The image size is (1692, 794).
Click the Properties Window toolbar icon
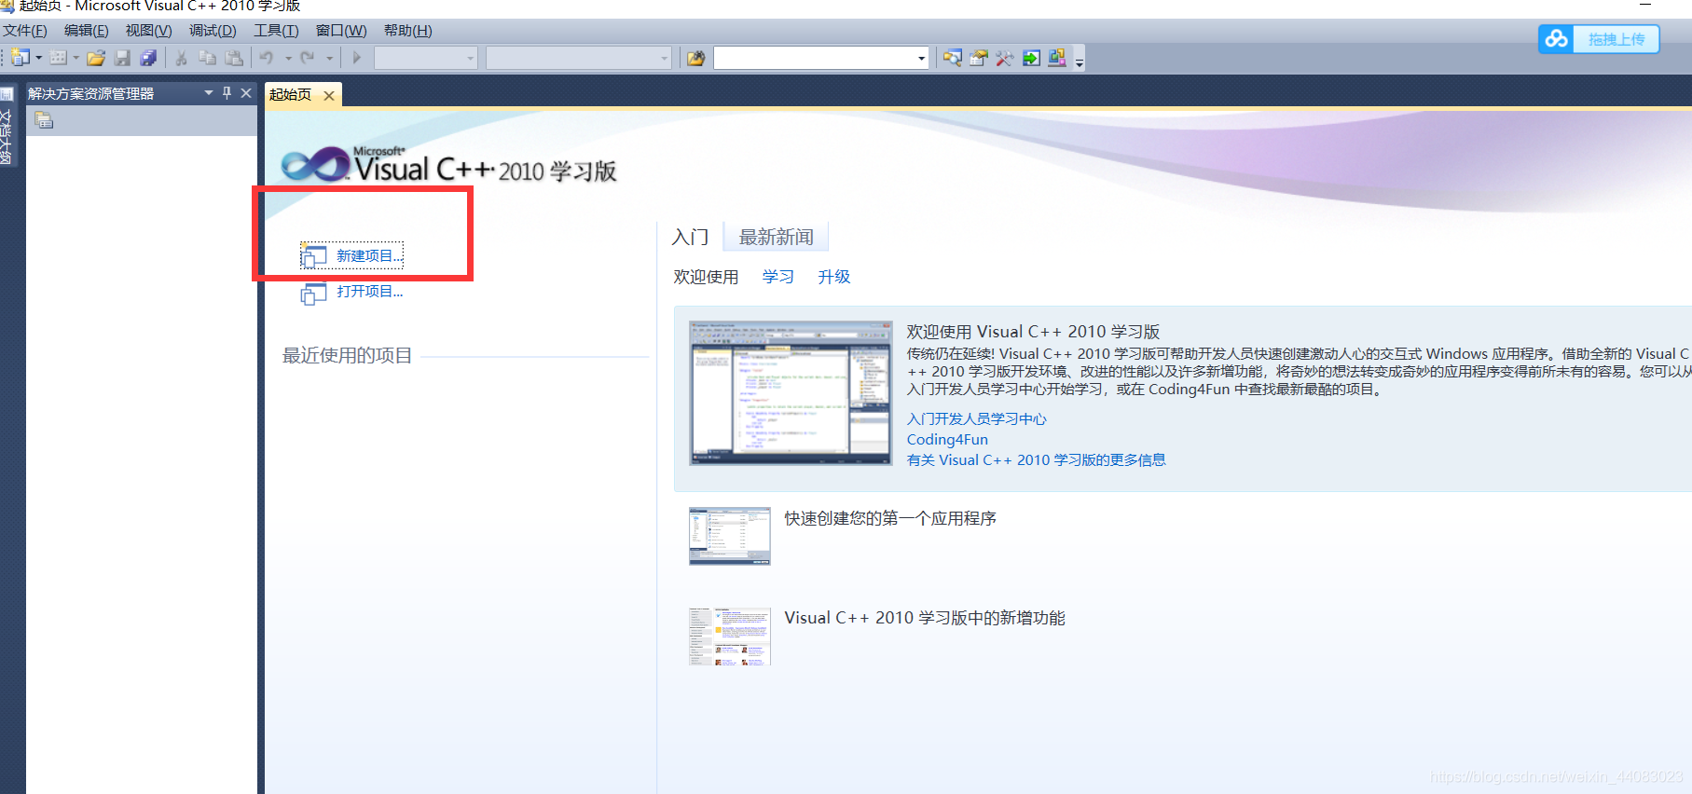(979, 58)
